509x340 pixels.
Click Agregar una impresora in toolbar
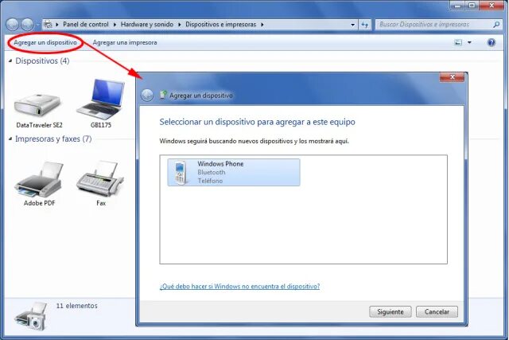coord(125,42)
